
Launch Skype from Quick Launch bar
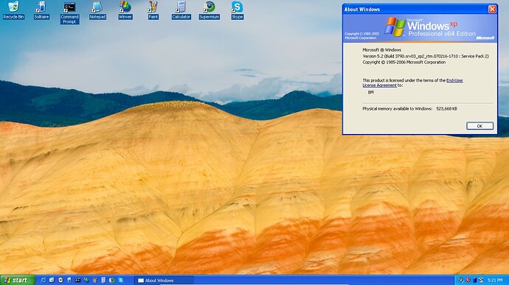click(x=120, y=280)
